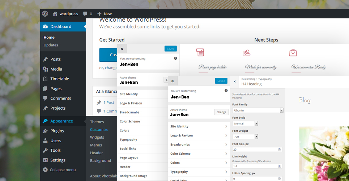Open the Font Weight 700 dropdown
The width and height of the screenshot is (349, 181).
pos(245,136)
